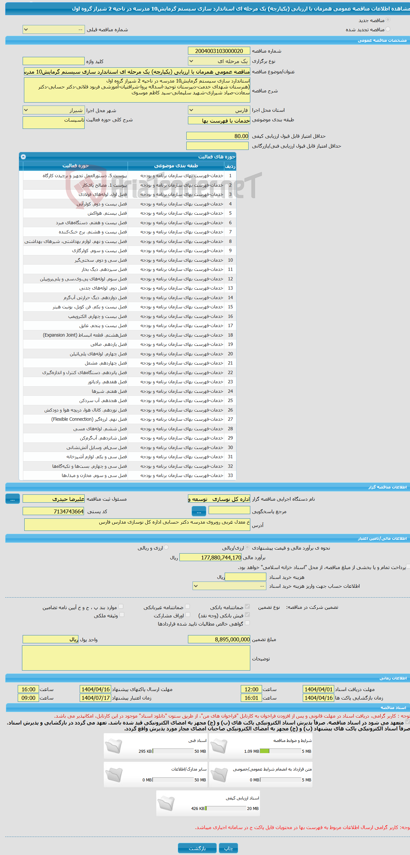Click the explanations text area
Screen dimensions: 410x855
tap(136, 658)
